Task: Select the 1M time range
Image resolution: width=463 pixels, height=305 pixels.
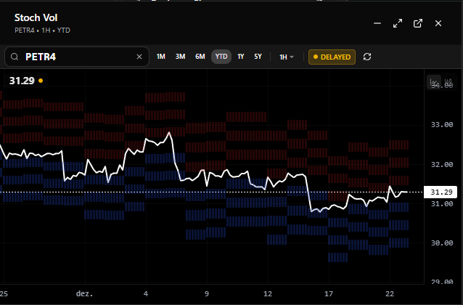Action: click(x=161, y=57)
